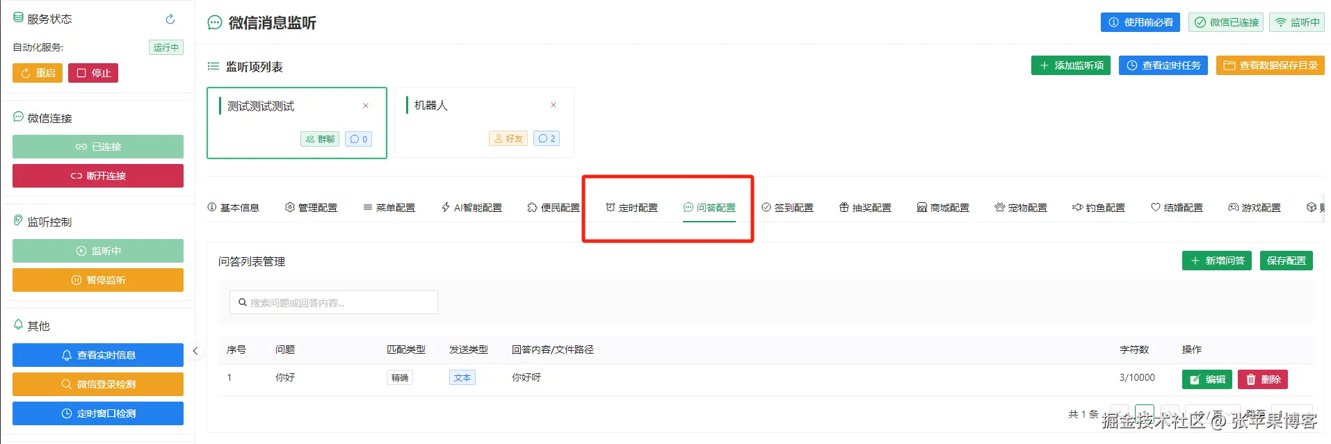The width and height of the screenshot is (1331, 444).
Task: Click the 新增问答 button
Action: click(1217, 261)
